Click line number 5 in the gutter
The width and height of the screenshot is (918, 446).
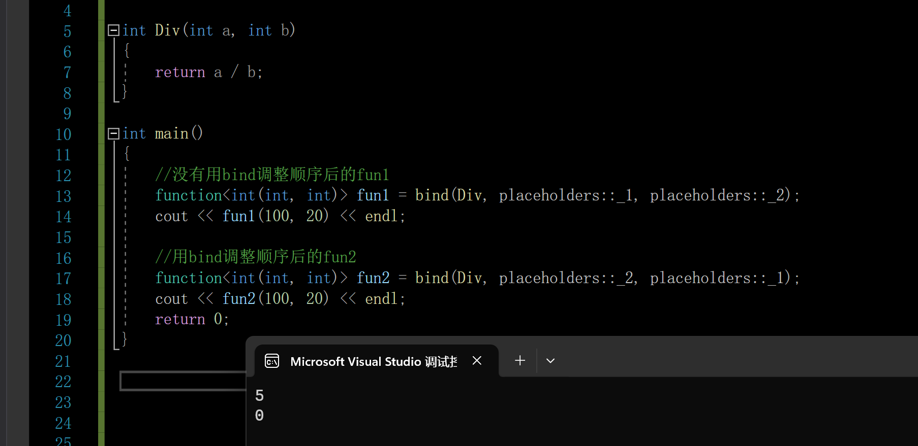[68, 31]
